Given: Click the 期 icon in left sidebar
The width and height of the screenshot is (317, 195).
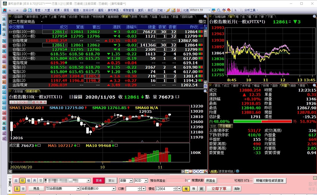Looking at the screenshot, I should click(4, 29).
